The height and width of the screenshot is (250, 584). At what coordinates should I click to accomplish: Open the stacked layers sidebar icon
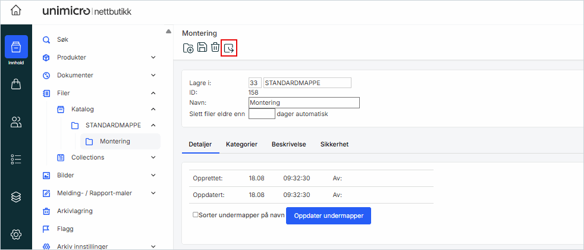tap(16, 197)
